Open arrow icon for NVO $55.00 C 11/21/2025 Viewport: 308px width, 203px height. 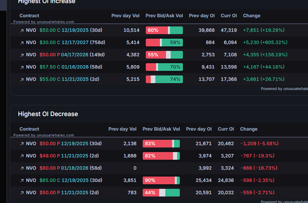click(x=22, y=79)
